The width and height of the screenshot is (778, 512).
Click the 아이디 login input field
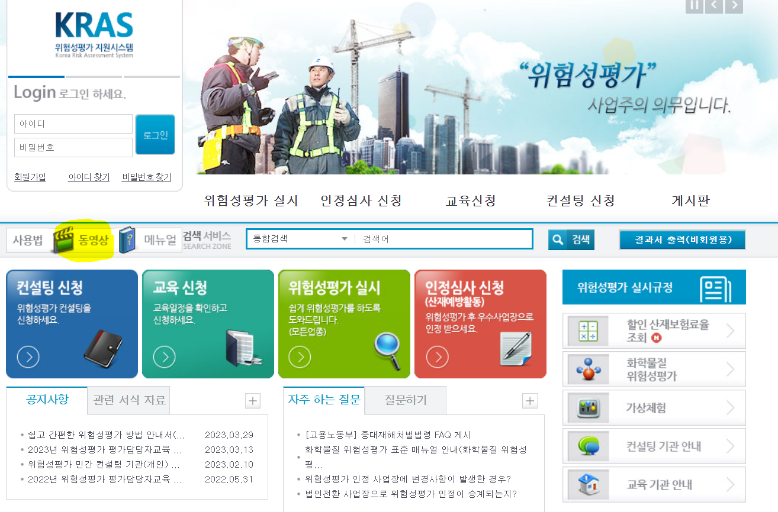click(x=73, y=124)
